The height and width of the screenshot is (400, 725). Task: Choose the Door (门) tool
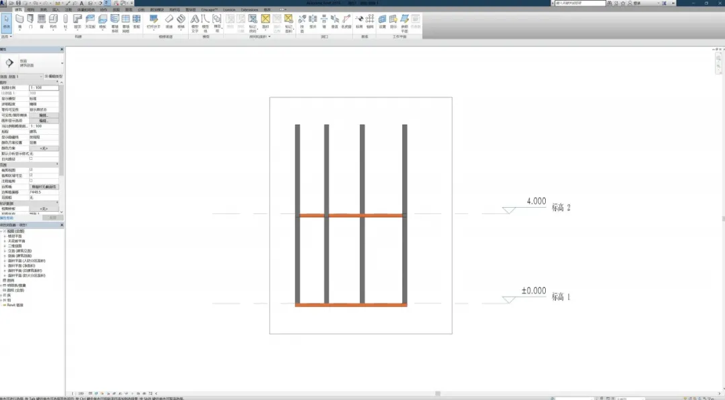click(30, 22)
